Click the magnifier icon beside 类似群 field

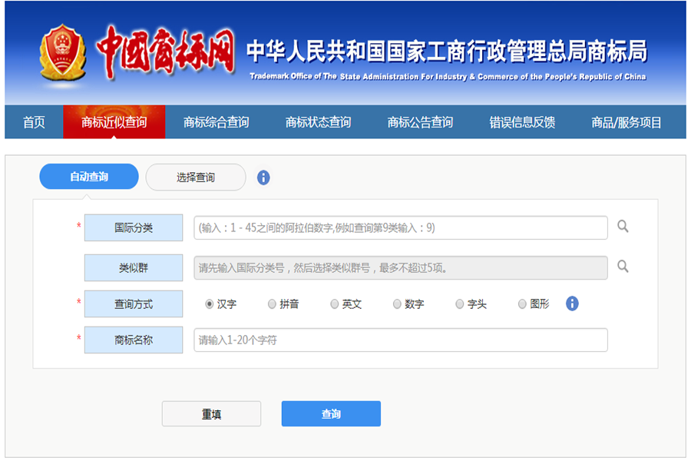(623, 266)
